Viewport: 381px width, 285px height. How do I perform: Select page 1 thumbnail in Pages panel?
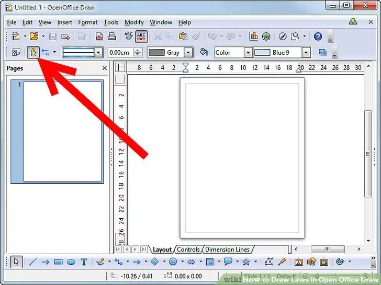pyautogui.click(x=57, y=132)
